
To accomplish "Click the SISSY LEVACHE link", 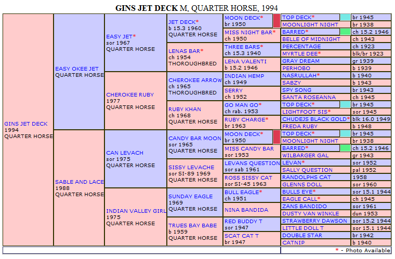I will (191, 168).
